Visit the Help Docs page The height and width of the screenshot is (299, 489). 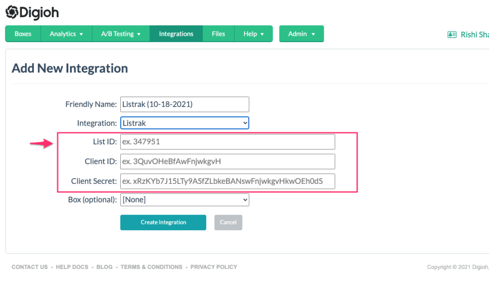click(x=72, y=267)
